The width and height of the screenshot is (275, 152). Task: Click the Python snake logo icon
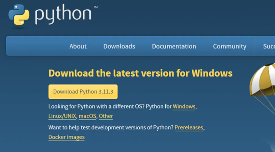[19, 15]
